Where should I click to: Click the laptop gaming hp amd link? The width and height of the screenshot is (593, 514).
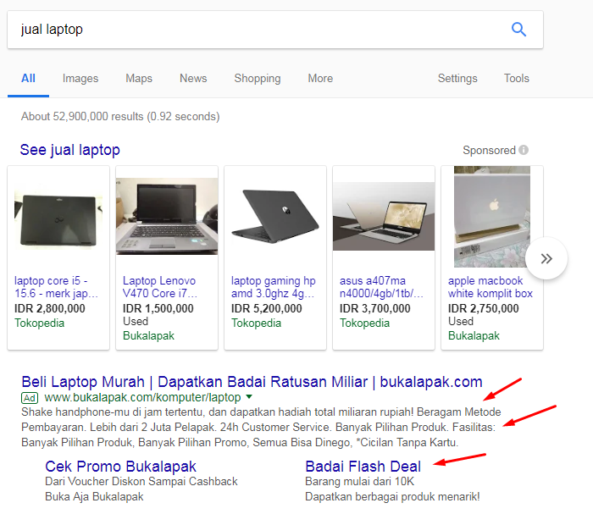[273, 287]
